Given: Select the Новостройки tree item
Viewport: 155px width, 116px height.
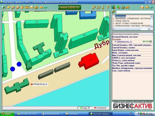Looking at the screenshot, I should 120,16.
